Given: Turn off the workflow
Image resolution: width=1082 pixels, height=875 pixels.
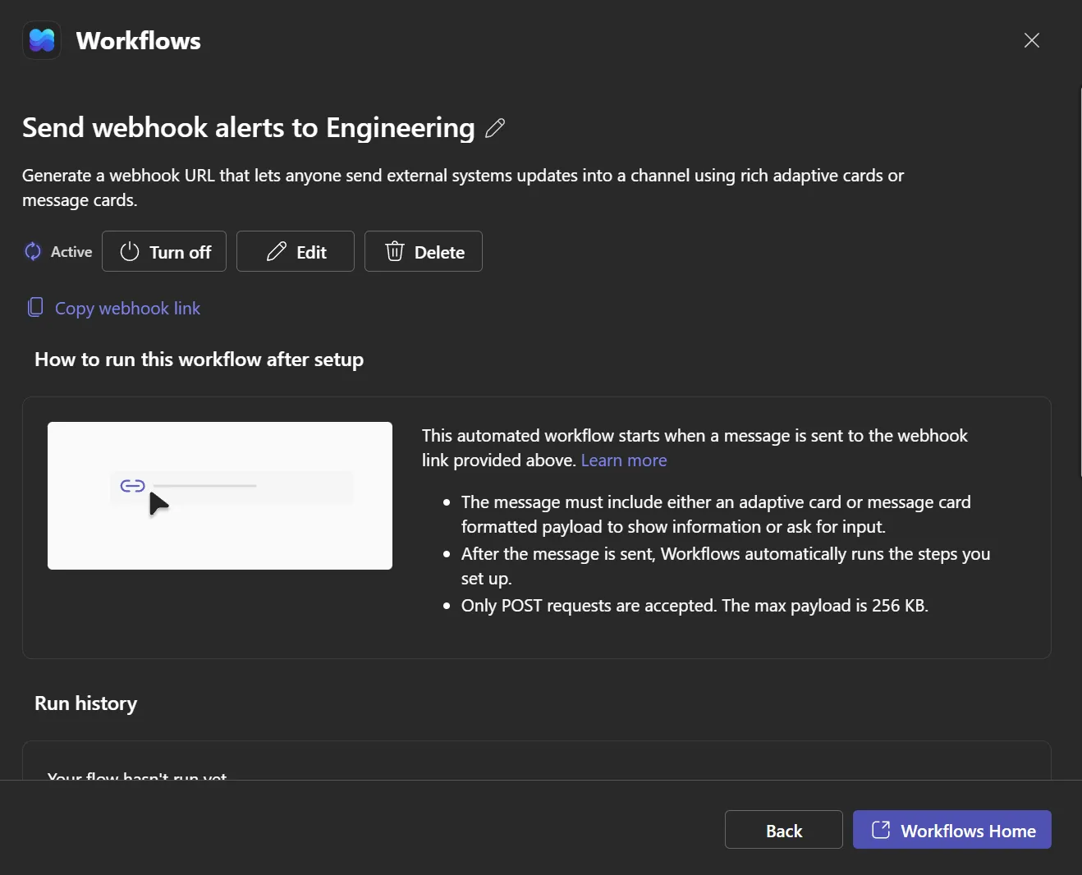Looking at the screenshot, I should [x=164, y=251].
